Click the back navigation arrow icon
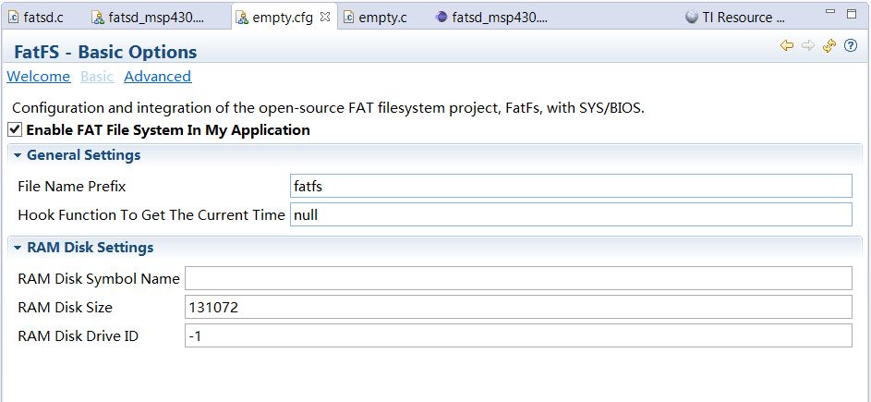Image resolution: width=871 pixels, height=402 pixels. click(x=787, y=45)
